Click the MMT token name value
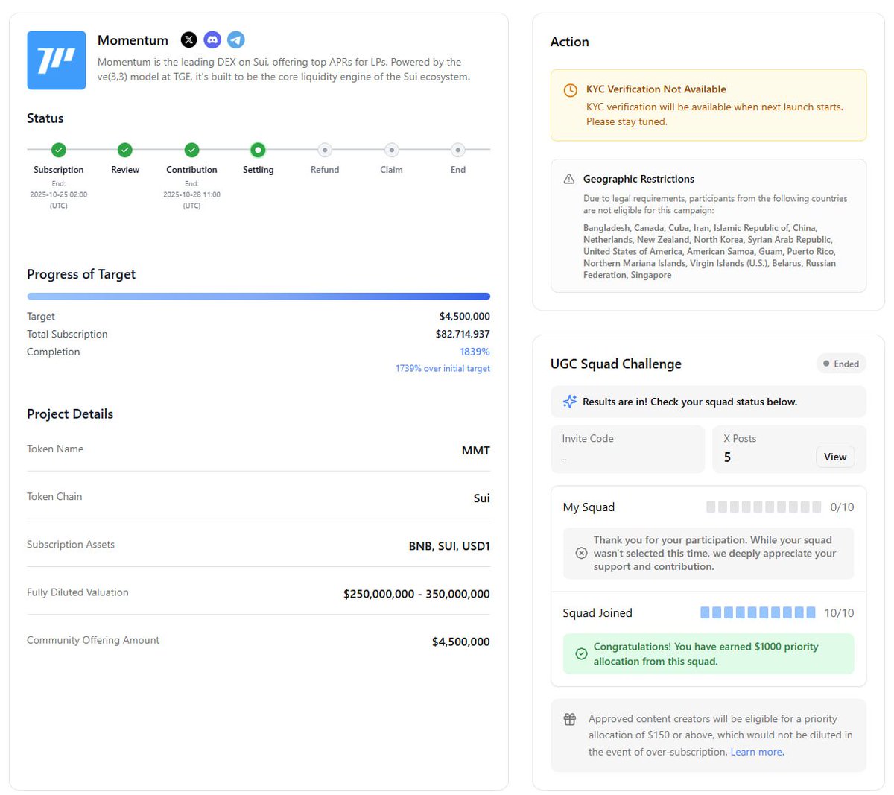This screenshot has height=795, width=894. 476,450
